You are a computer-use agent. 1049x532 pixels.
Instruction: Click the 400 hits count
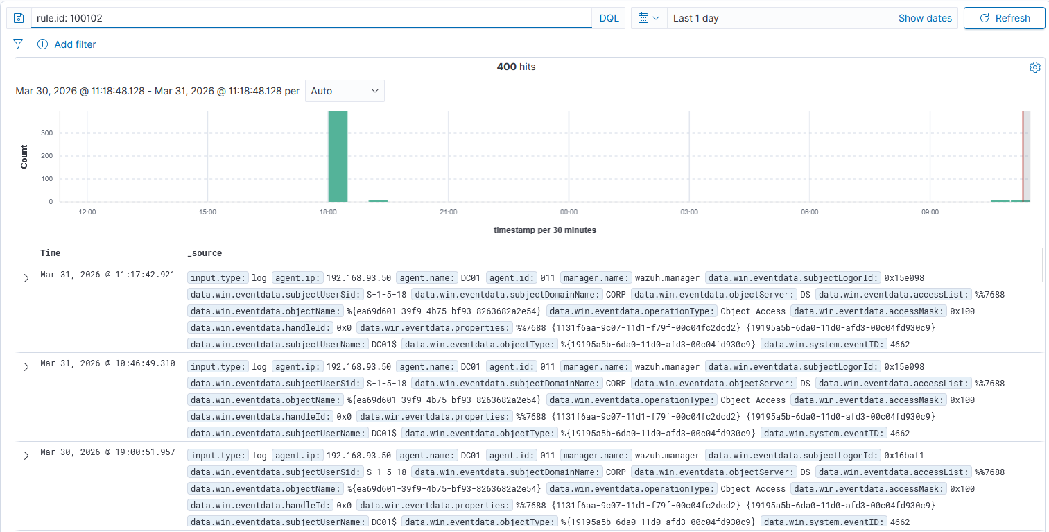(516, 67)
